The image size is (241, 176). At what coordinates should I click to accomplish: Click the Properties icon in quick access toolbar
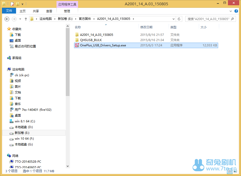click(x=12, y=4)
